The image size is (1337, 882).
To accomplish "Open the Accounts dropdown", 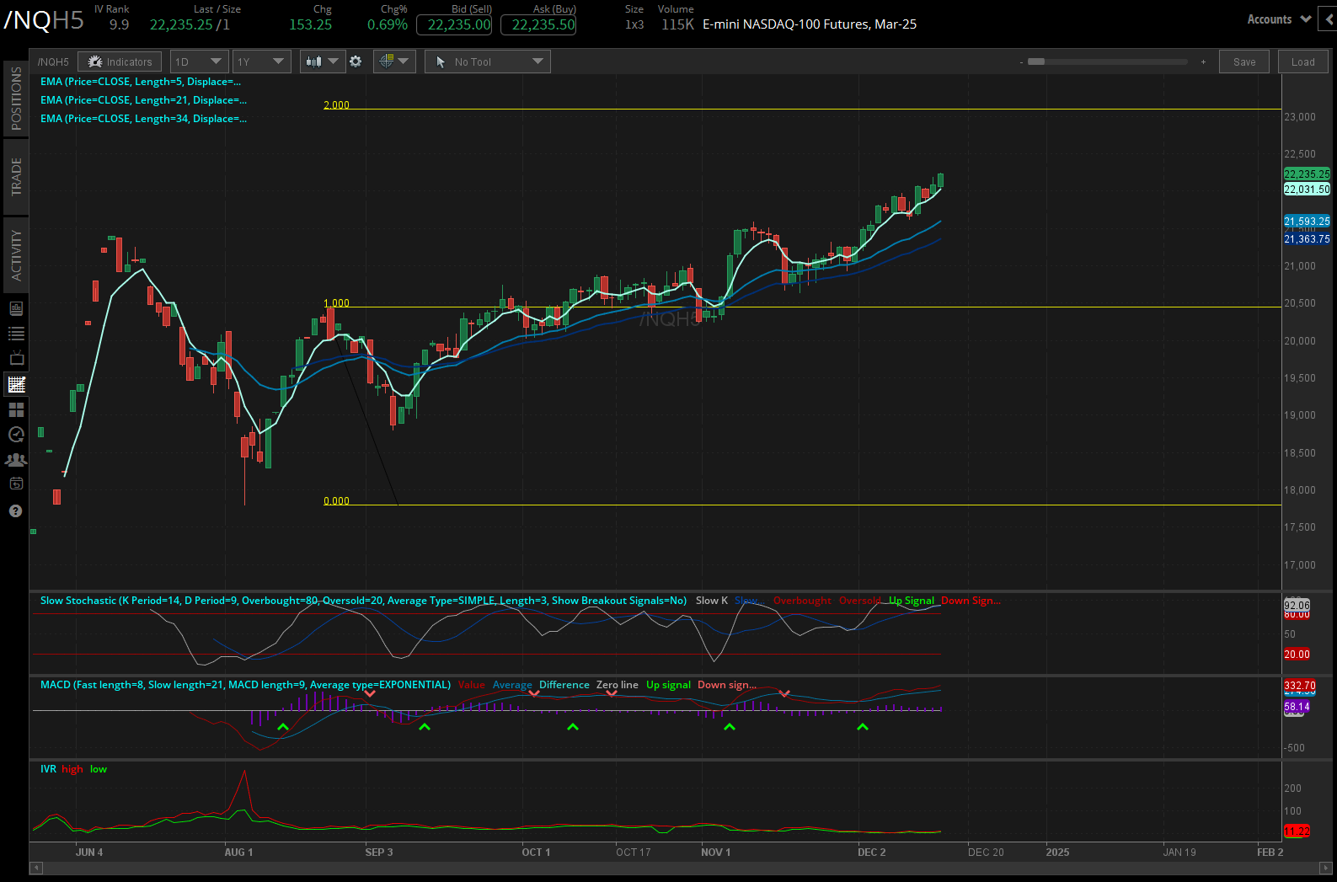I will click(1279, 19).
